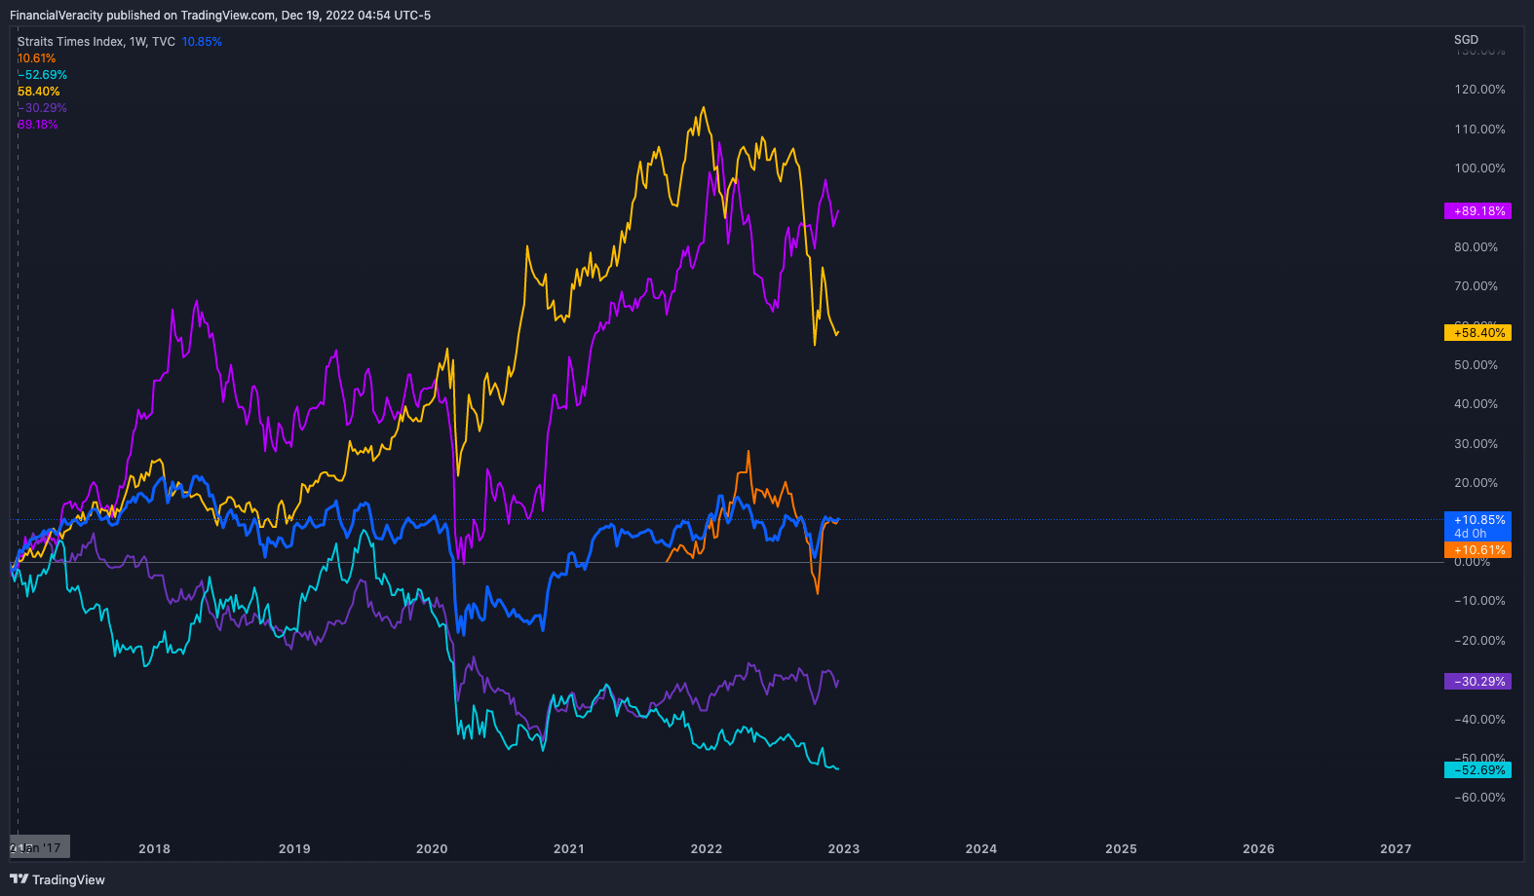Click the 20.00% scale label
This screenshot has width=1534, height=896.
[1476, 483]
